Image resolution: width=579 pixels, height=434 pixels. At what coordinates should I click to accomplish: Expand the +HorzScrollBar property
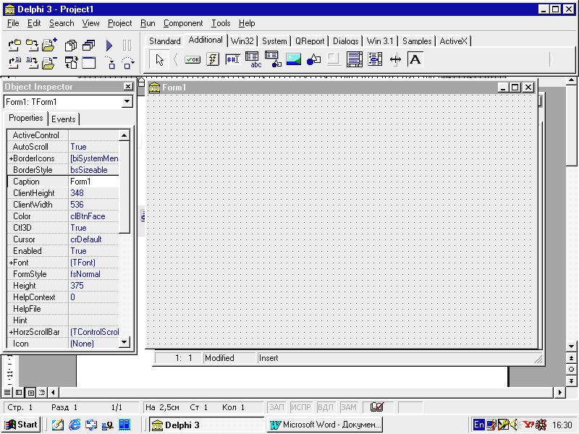(x=11, y=332)
